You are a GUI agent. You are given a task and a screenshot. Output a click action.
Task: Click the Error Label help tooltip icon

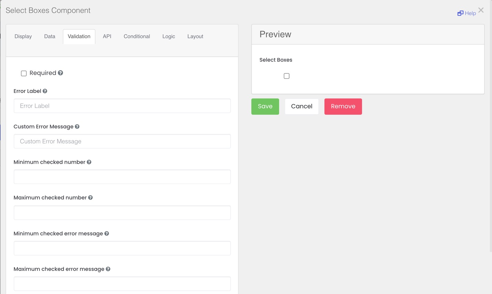pos(45,91)
